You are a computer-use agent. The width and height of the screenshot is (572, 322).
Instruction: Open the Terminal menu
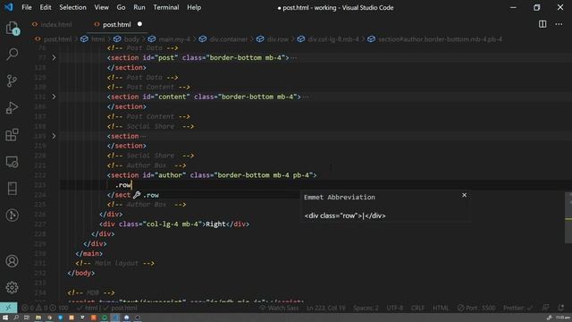[x=166, y=7]
